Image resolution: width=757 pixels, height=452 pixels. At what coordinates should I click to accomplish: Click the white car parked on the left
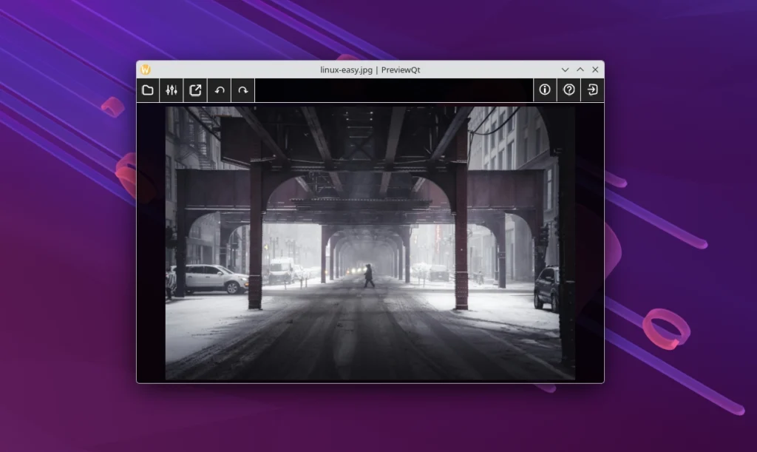tap(209, 280)
